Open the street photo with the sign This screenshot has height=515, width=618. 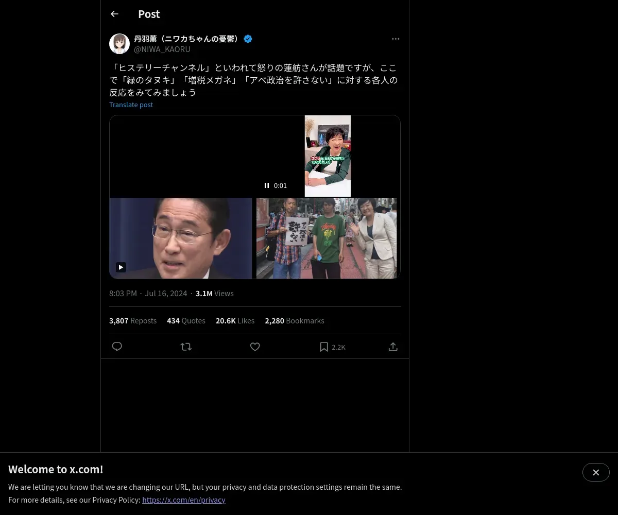327,238
